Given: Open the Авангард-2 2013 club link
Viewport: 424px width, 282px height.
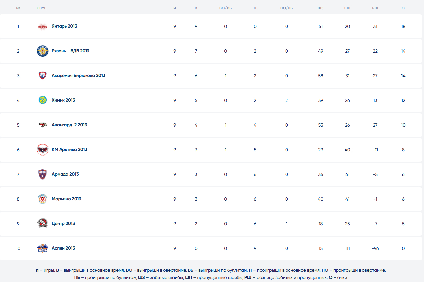Looking at the screenshot, I should click(x=69, y=125).
